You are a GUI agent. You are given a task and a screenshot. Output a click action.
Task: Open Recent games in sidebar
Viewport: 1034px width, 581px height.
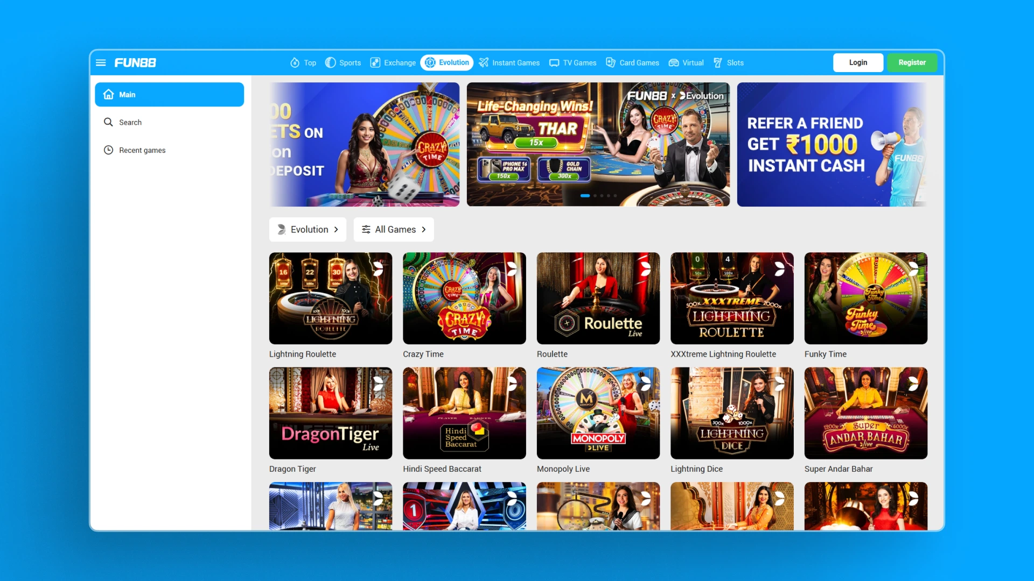point(142,151)
